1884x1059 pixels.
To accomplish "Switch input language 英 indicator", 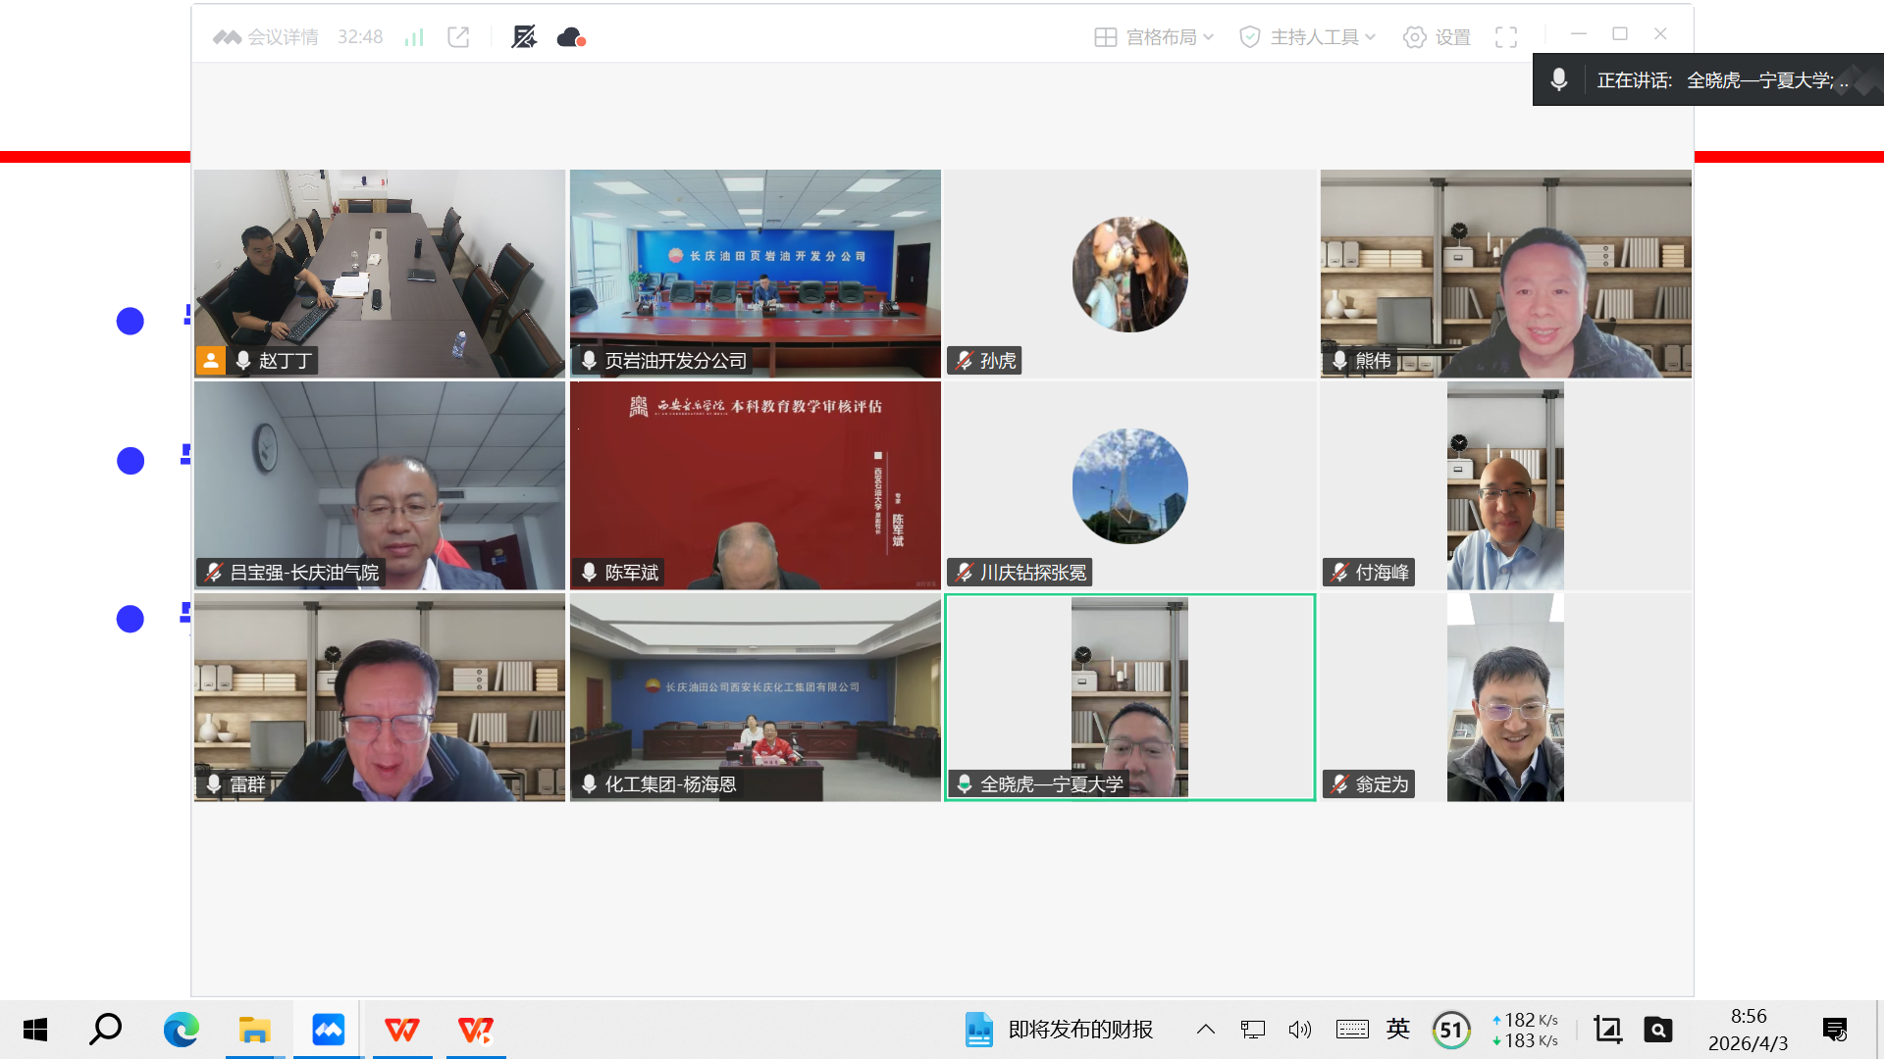I will tap(1398, 1030).
